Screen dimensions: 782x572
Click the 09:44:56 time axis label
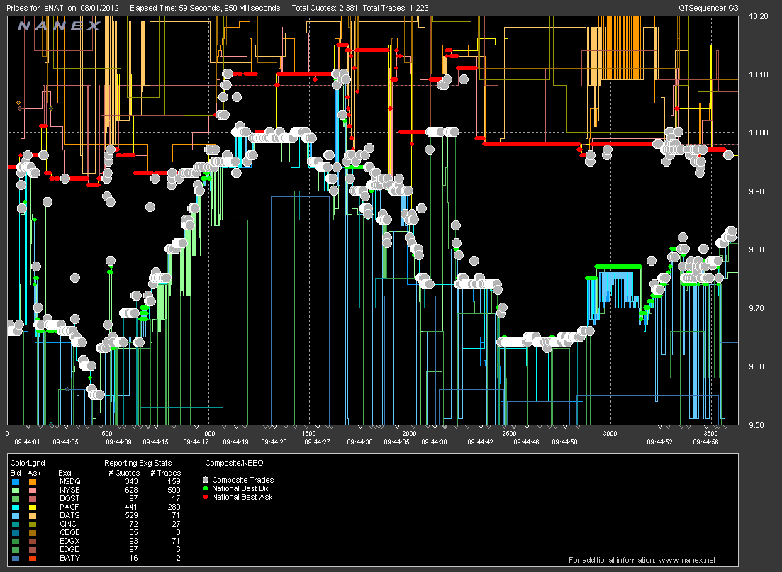(705, 442)
